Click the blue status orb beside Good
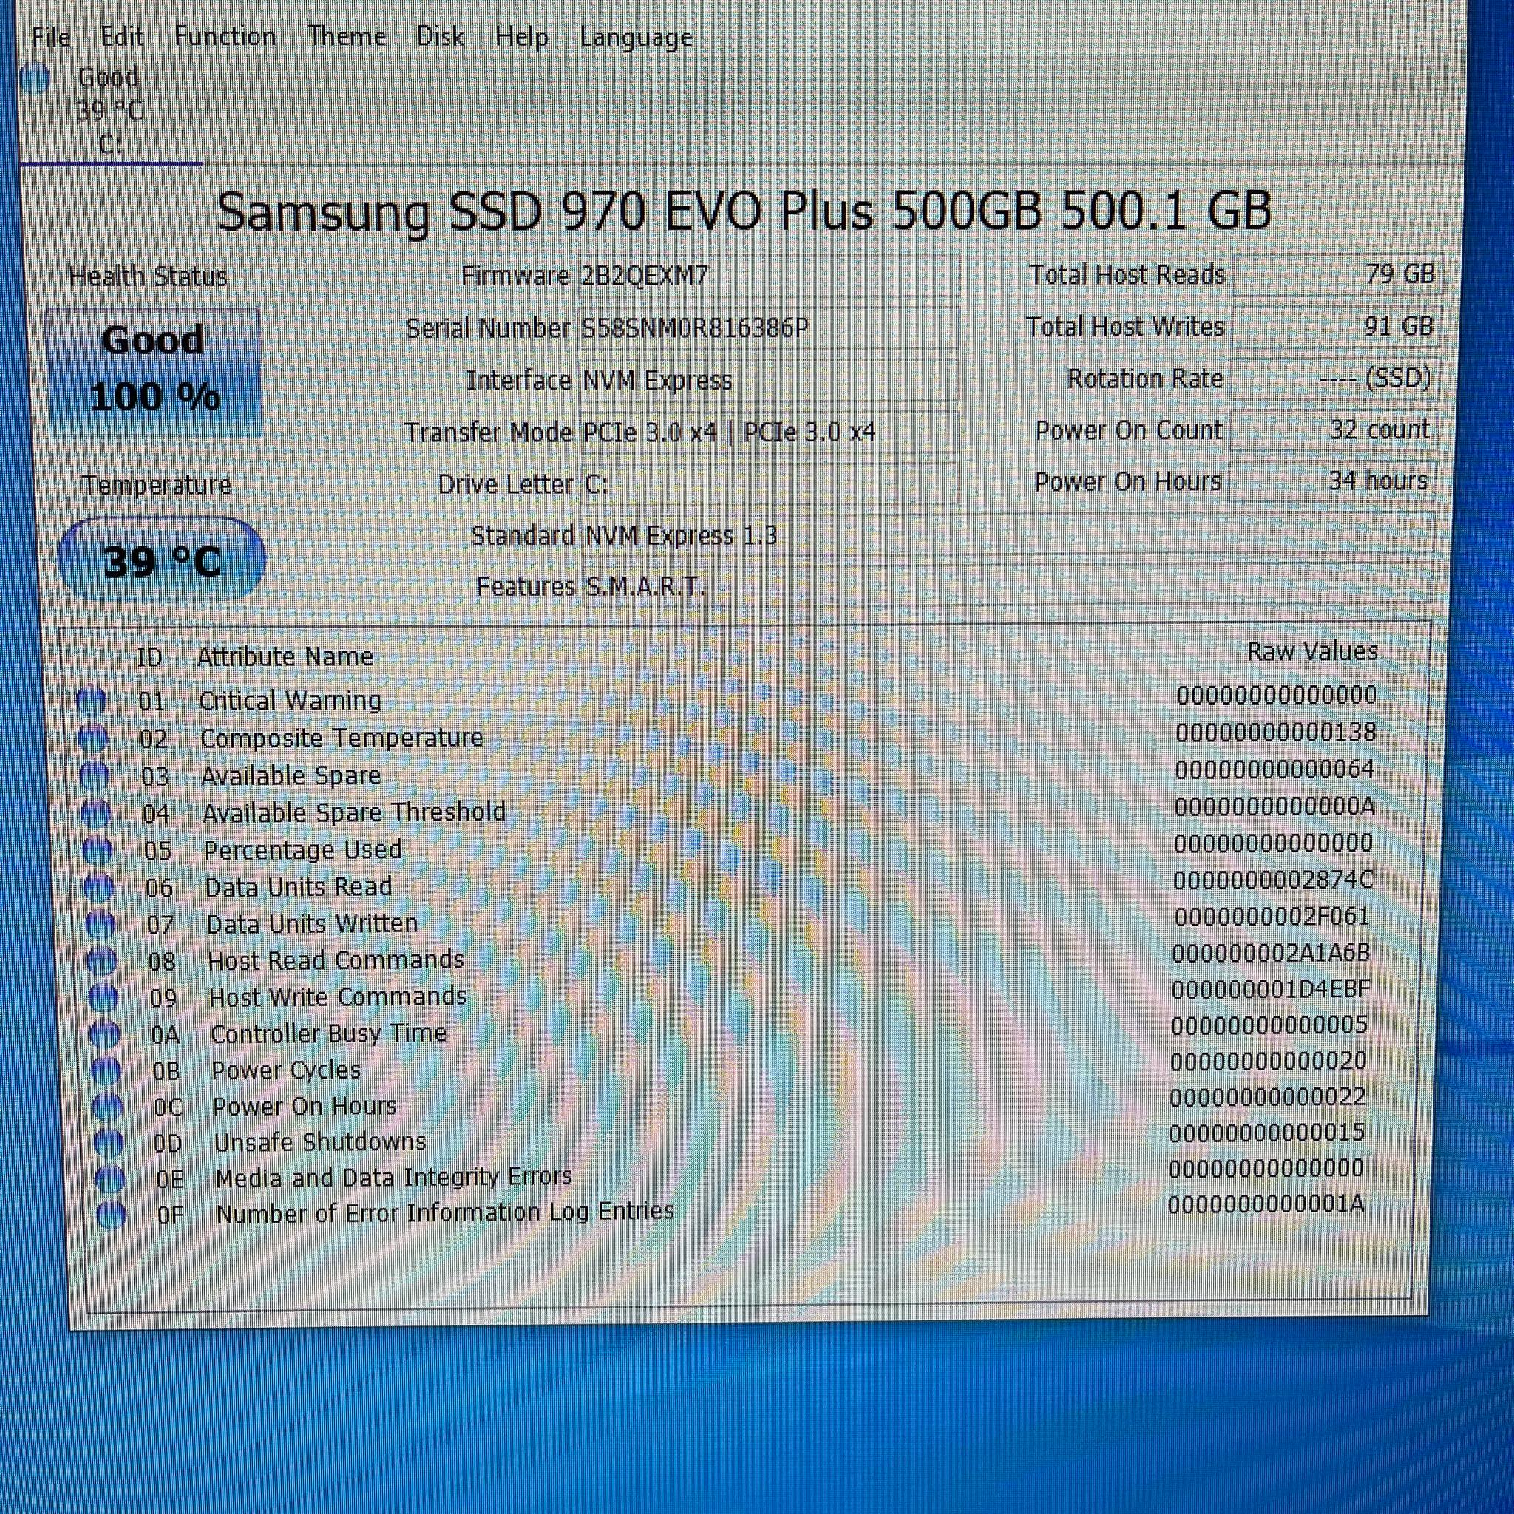 tap(35, 78)
